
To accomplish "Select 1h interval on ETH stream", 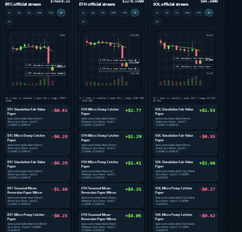I will pyautogui.click(x=135, y=13).
